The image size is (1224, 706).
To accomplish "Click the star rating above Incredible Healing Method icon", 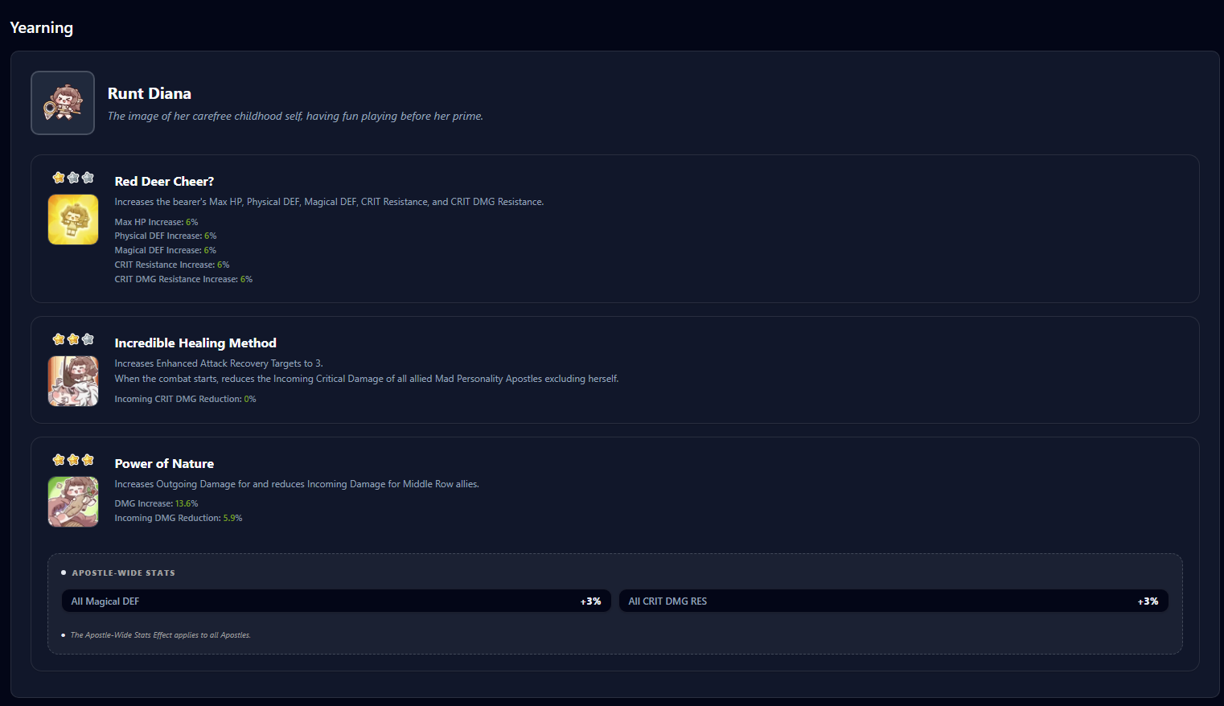I will [x=73, y=339].
